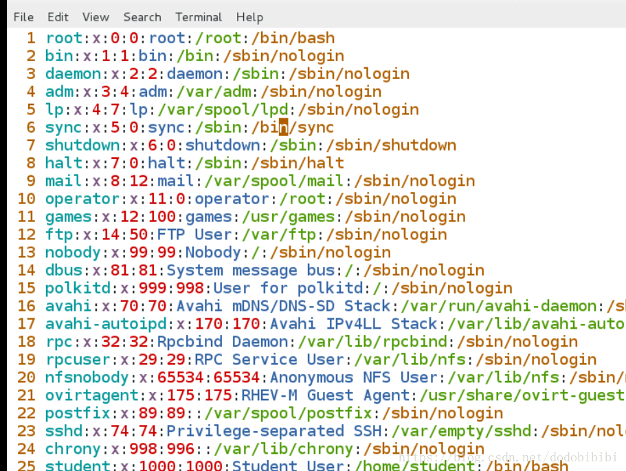Click 'System message bus' on line 14
The height and width of the screenshot is (471, 626).
251,270
